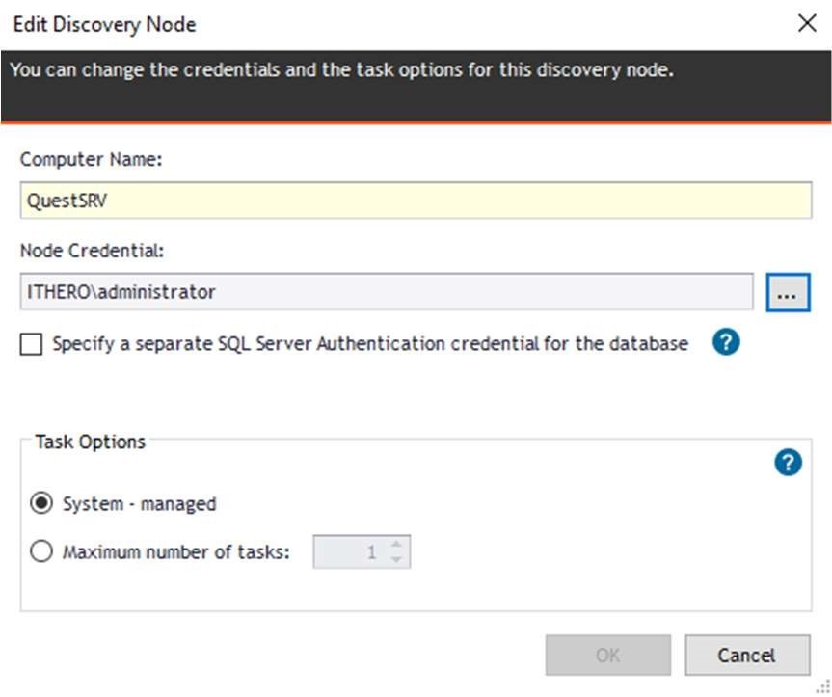Image resolution: width=832 pixels, height=697 pixels.
Task: Click the Node Credential label
Action: click(x=93, y=252)
